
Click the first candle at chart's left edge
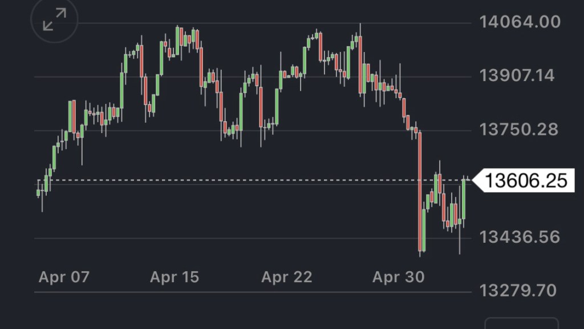[x=38, y=192]
